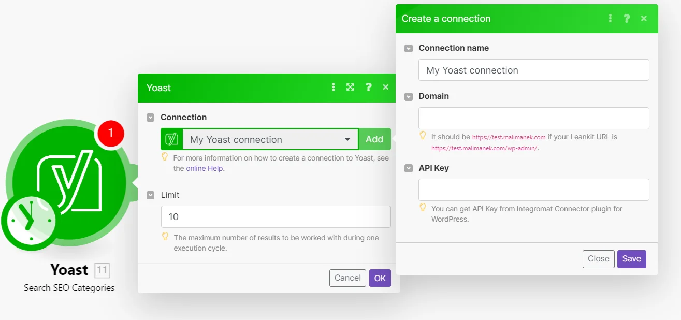Viewport: 681px width, 320px height.
Task: Open Create a connection three-dot menu
Action: coord(611,18)
